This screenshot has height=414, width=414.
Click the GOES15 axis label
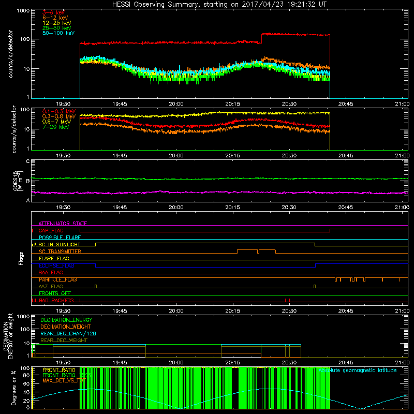(x=18, y=181)
